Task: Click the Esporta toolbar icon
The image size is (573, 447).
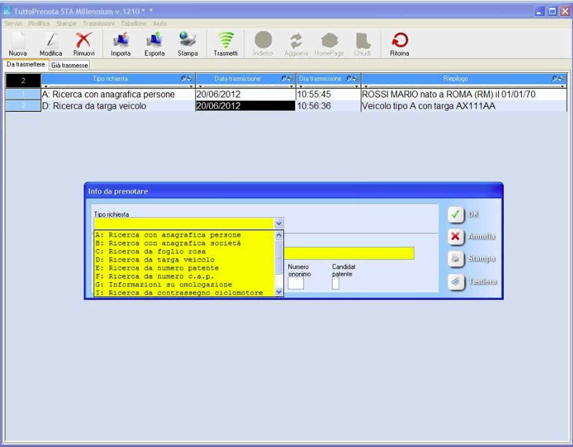Action: 154,41
